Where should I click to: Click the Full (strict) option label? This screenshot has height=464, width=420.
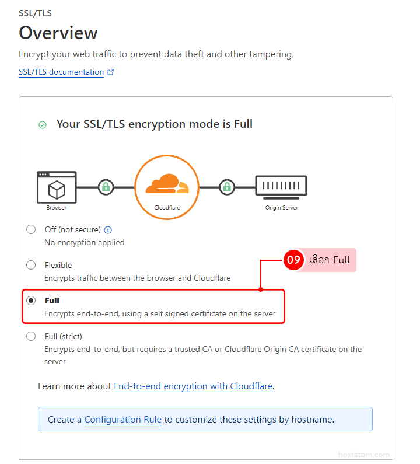(64, 336)
